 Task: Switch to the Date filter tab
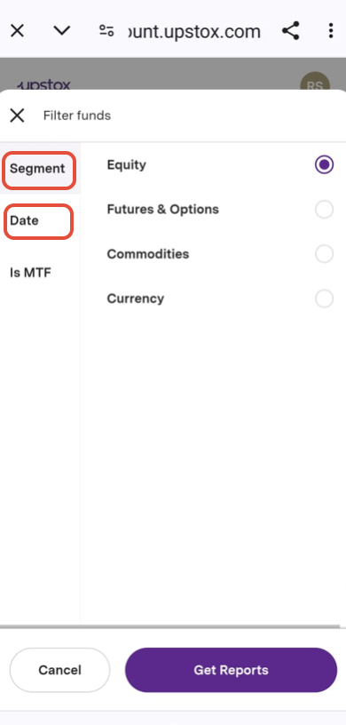click(x=39, y=221)
